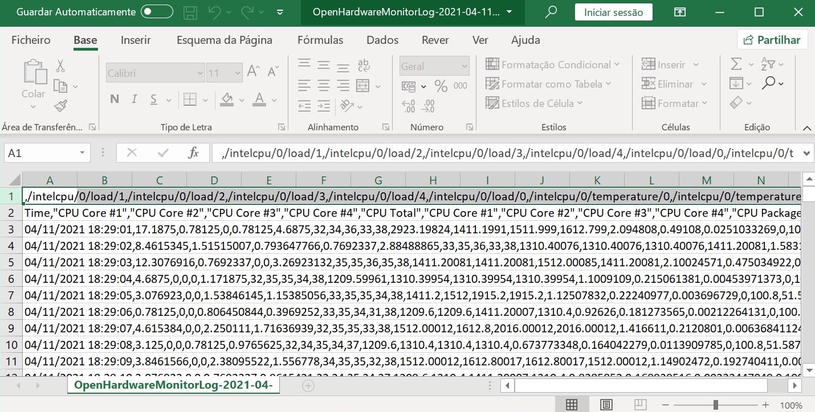Image resolution: width=815 pixels, height=412 pixels.
Task: Expand the Formatação Condicional dropdown
Action: [552, 65]
